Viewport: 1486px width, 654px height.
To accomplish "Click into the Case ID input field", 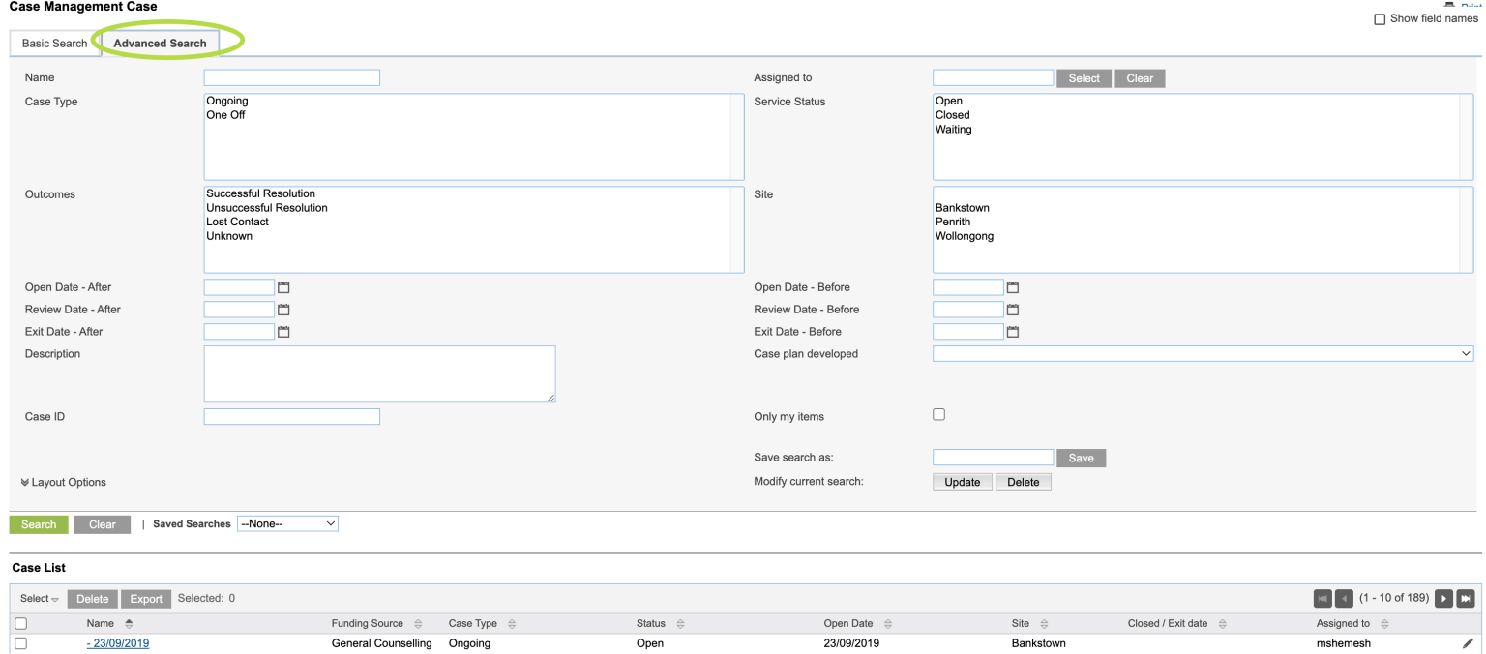I will [x=290, y=416].
